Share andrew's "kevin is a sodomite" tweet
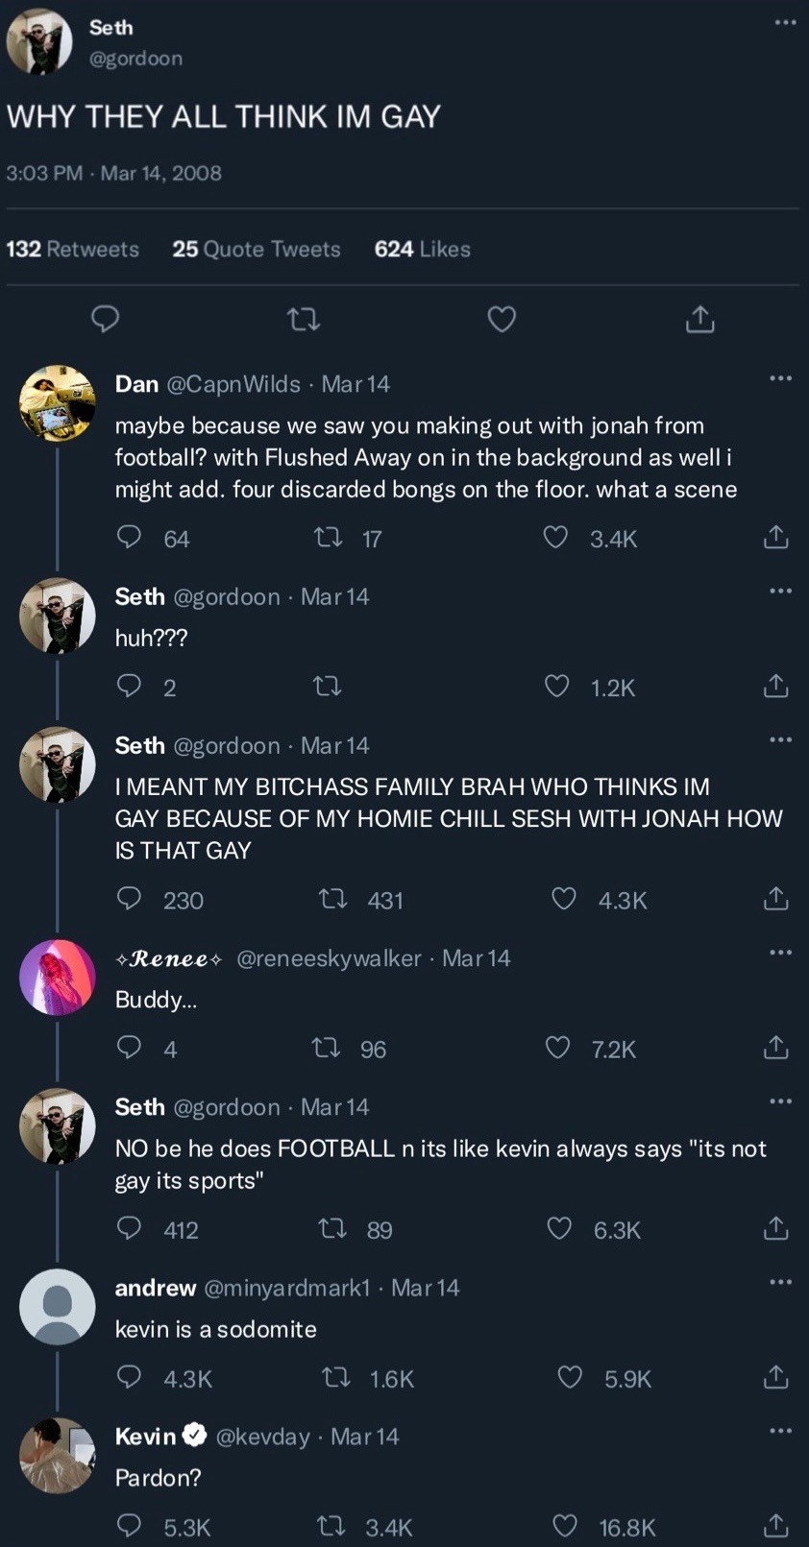Image resolution: width=809 pixels, height=1547 pixels. tap(775, 1378)
